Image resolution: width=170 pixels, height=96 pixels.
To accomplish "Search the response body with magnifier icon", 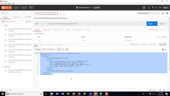I will pyautogui.click(x=165, y=50).
